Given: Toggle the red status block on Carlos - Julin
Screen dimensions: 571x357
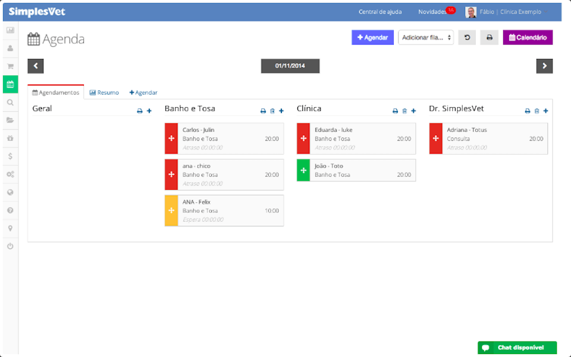Looking at the screenshot, I should pyautogui.click(x=171, y=138).
